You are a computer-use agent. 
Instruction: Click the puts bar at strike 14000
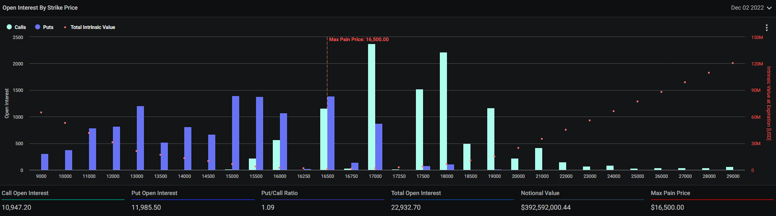pyautogui.click(x=188, y=148)
